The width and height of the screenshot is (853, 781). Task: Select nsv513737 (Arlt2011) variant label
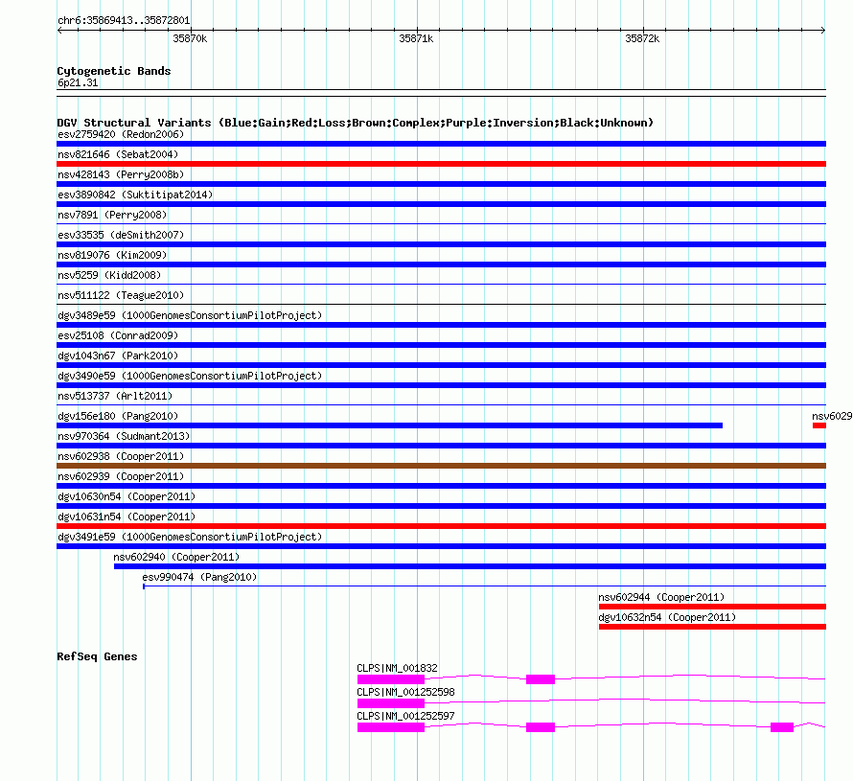click(x=115, y=396)
